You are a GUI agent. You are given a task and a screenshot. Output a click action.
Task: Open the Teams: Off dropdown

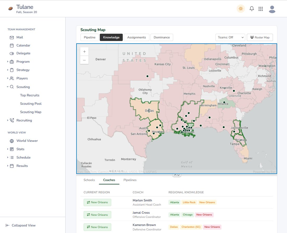point(230,37)
